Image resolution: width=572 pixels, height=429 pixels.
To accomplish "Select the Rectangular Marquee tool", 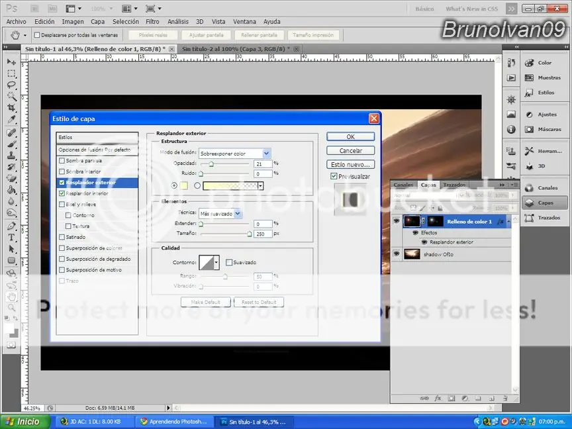I will coord(11,73).
